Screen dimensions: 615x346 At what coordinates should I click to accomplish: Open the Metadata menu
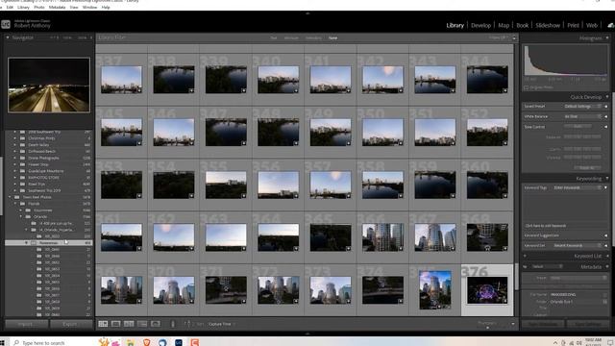click(x=57, y=7)
